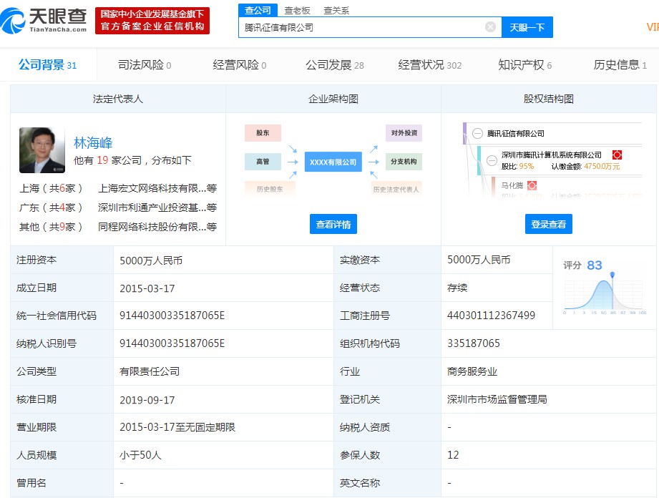Click the 历史法定代表人 box in the chart

pyautogui.click(x=396, y=189)
